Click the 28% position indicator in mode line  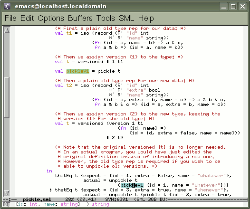tap(69, 199)
